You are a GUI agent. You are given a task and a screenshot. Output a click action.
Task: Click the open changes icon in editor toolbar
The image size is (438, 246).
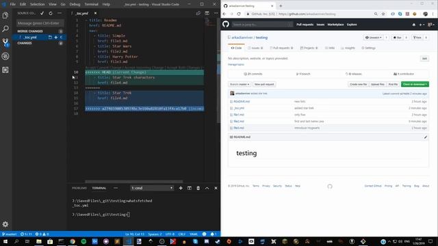tap(198, 13)
